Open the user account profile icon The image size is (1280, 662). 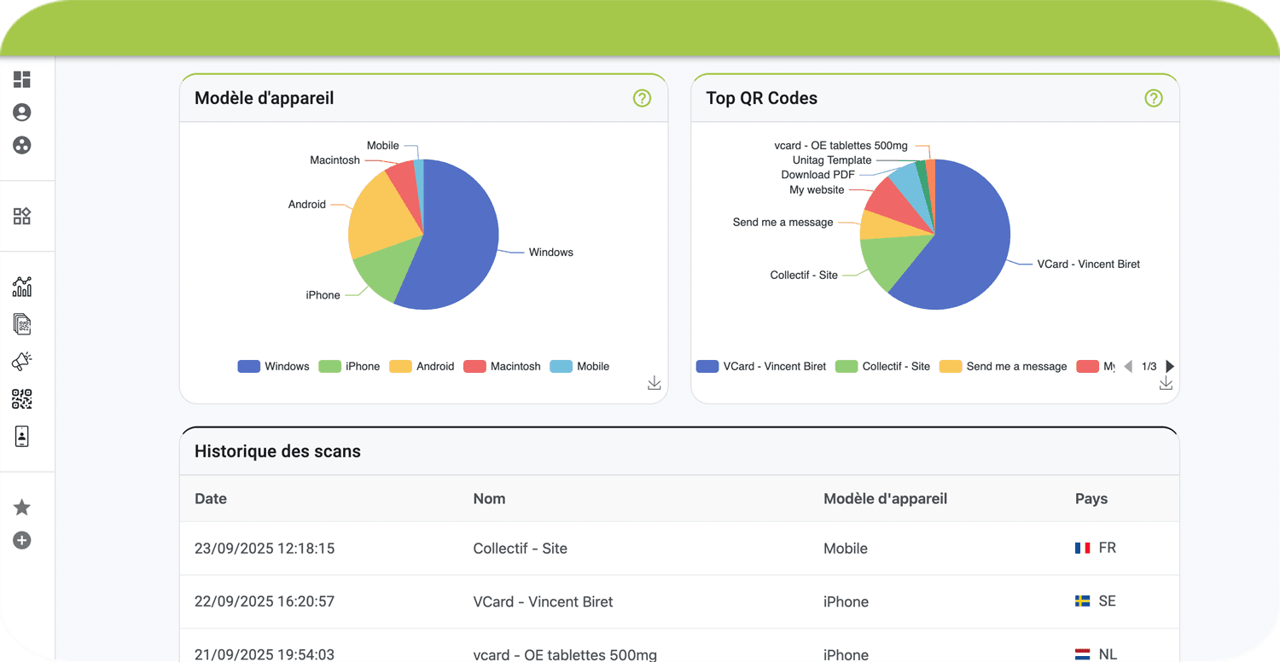point(22,113)
